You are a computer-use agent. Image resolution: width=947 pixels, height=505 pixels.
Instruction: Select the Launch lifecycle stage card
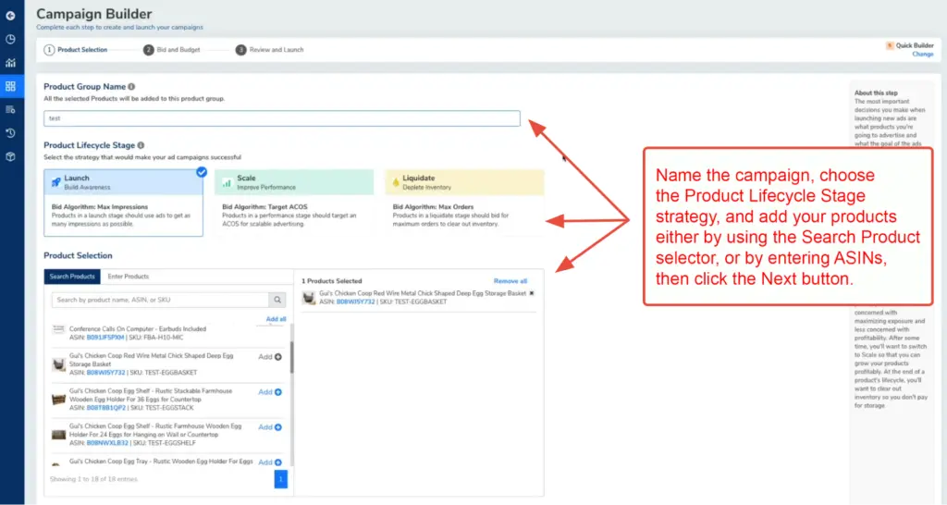tap(123, 202)
